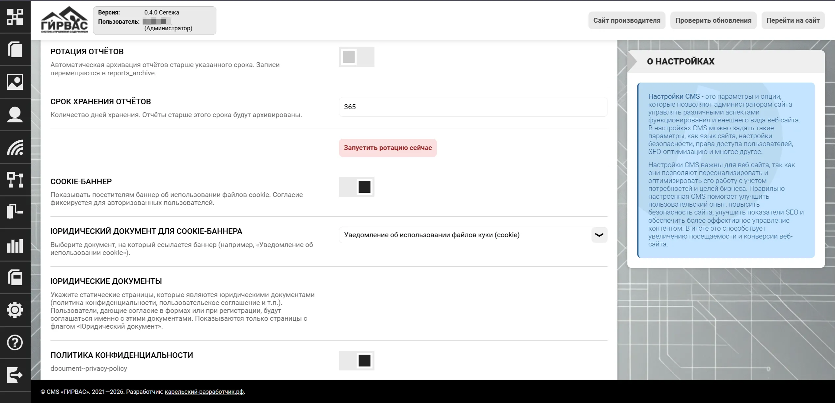Click Запустить ротацию сейчас button

[x=388, y=148]
